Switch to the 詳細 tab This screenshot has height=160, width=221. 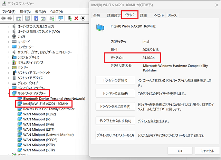(x=143, y=16)
